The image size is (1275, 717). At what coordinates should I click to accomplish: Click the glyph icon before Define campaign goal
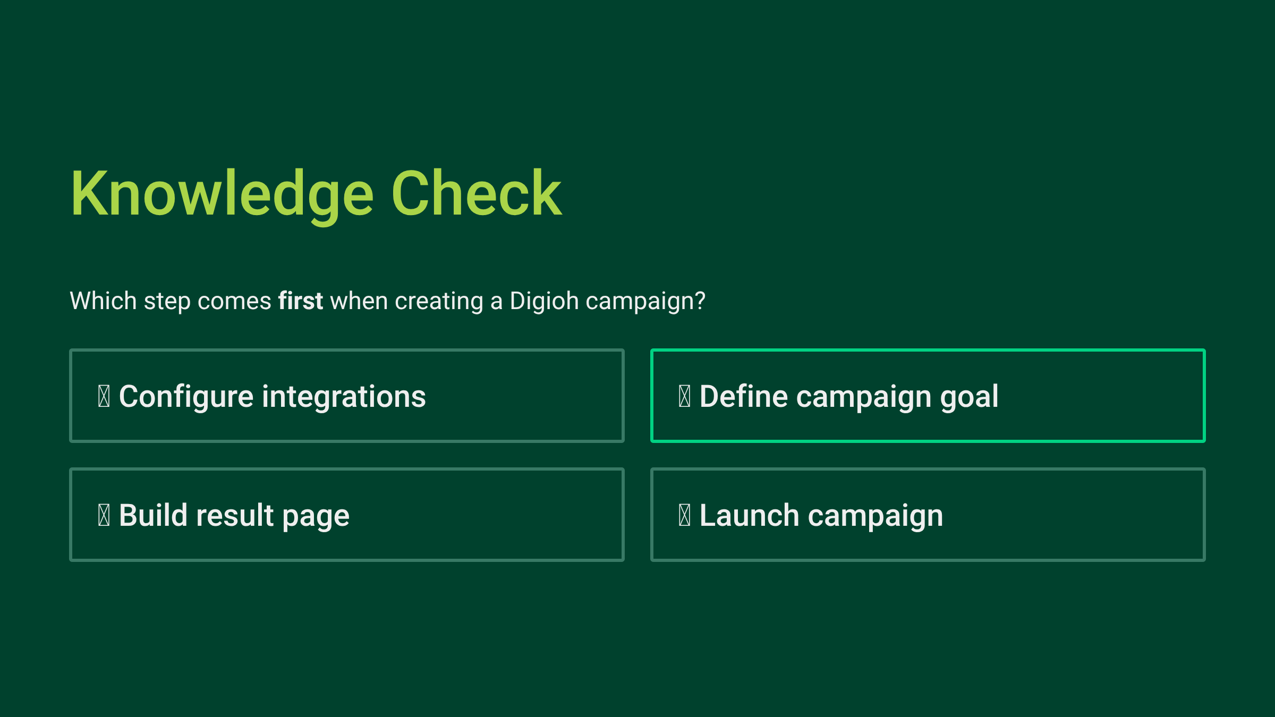pyautogui.click(x=685, y=396)
